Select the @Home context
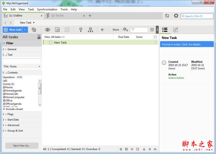 coord(8,87)
